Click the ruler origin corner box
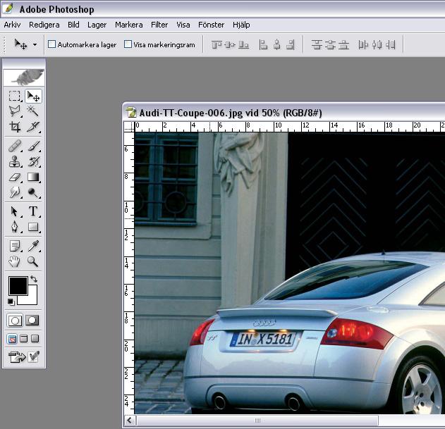This screenshot has width=445, height=429. point(129,127)
